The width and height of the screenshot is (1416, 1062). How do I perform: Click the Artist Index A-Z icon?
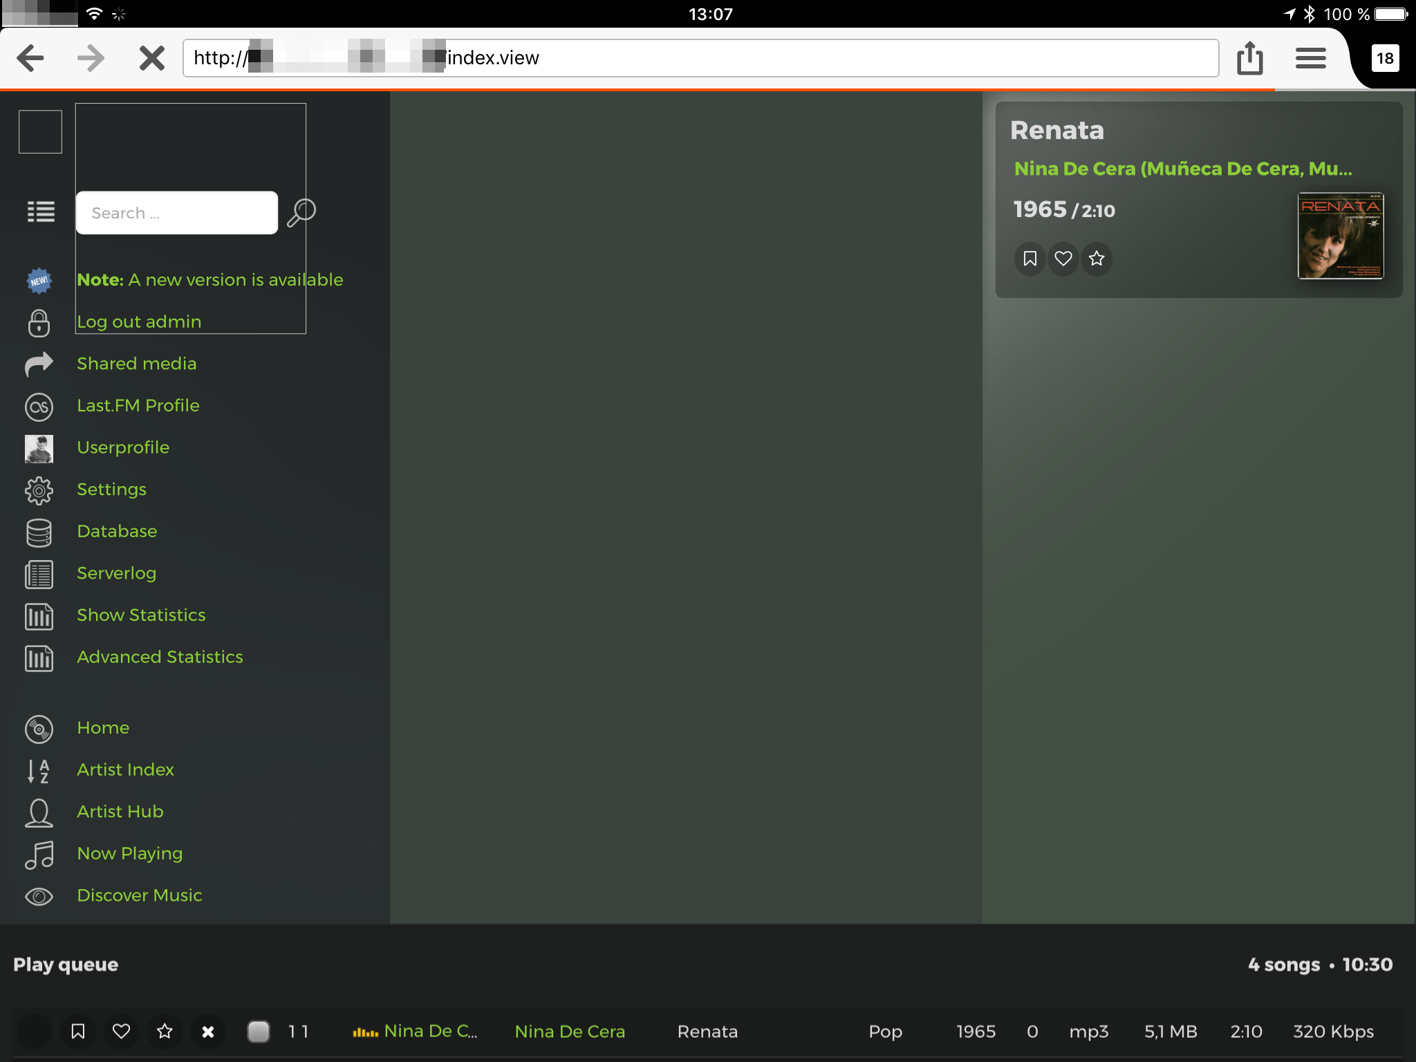[x=39, y=770]
